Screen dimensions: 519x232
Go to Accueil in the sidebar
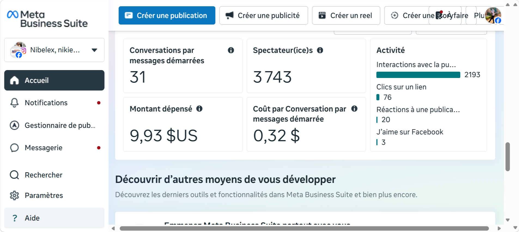(54, 80)
